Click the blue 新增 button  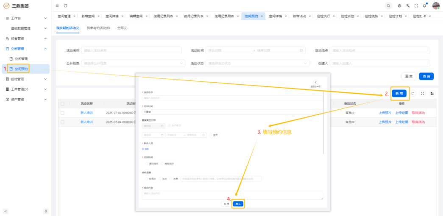click(x=399, y=93)
